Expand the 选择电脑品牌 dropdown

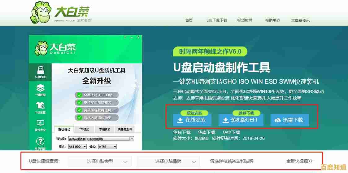point(168,162)
